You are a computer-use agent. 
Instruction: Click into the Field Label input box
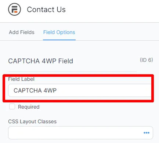click(80, 90)
